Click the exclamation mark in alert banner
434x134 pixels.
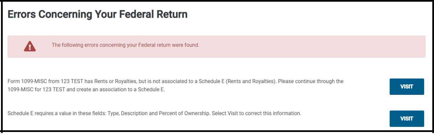(x=30, y=47)
